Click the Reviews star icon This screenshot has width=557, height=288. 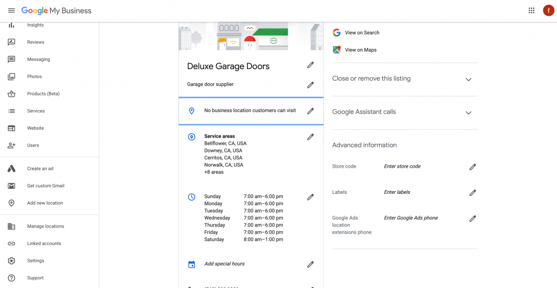pos(11,42)
